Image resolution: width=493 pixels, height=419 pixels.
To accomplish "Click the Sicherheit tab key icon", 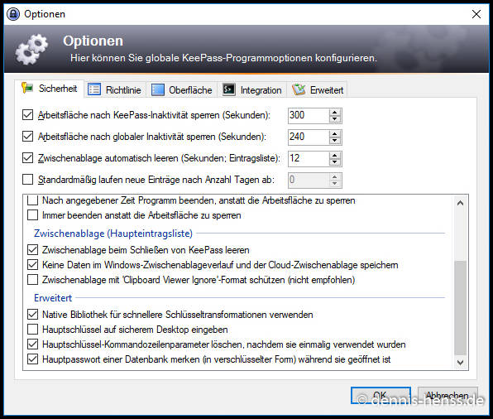I will point(27,88).
